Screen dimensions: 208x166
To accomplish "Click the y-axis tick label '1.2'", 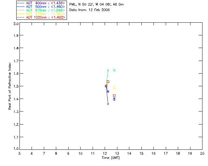I will tap(16, 124).
